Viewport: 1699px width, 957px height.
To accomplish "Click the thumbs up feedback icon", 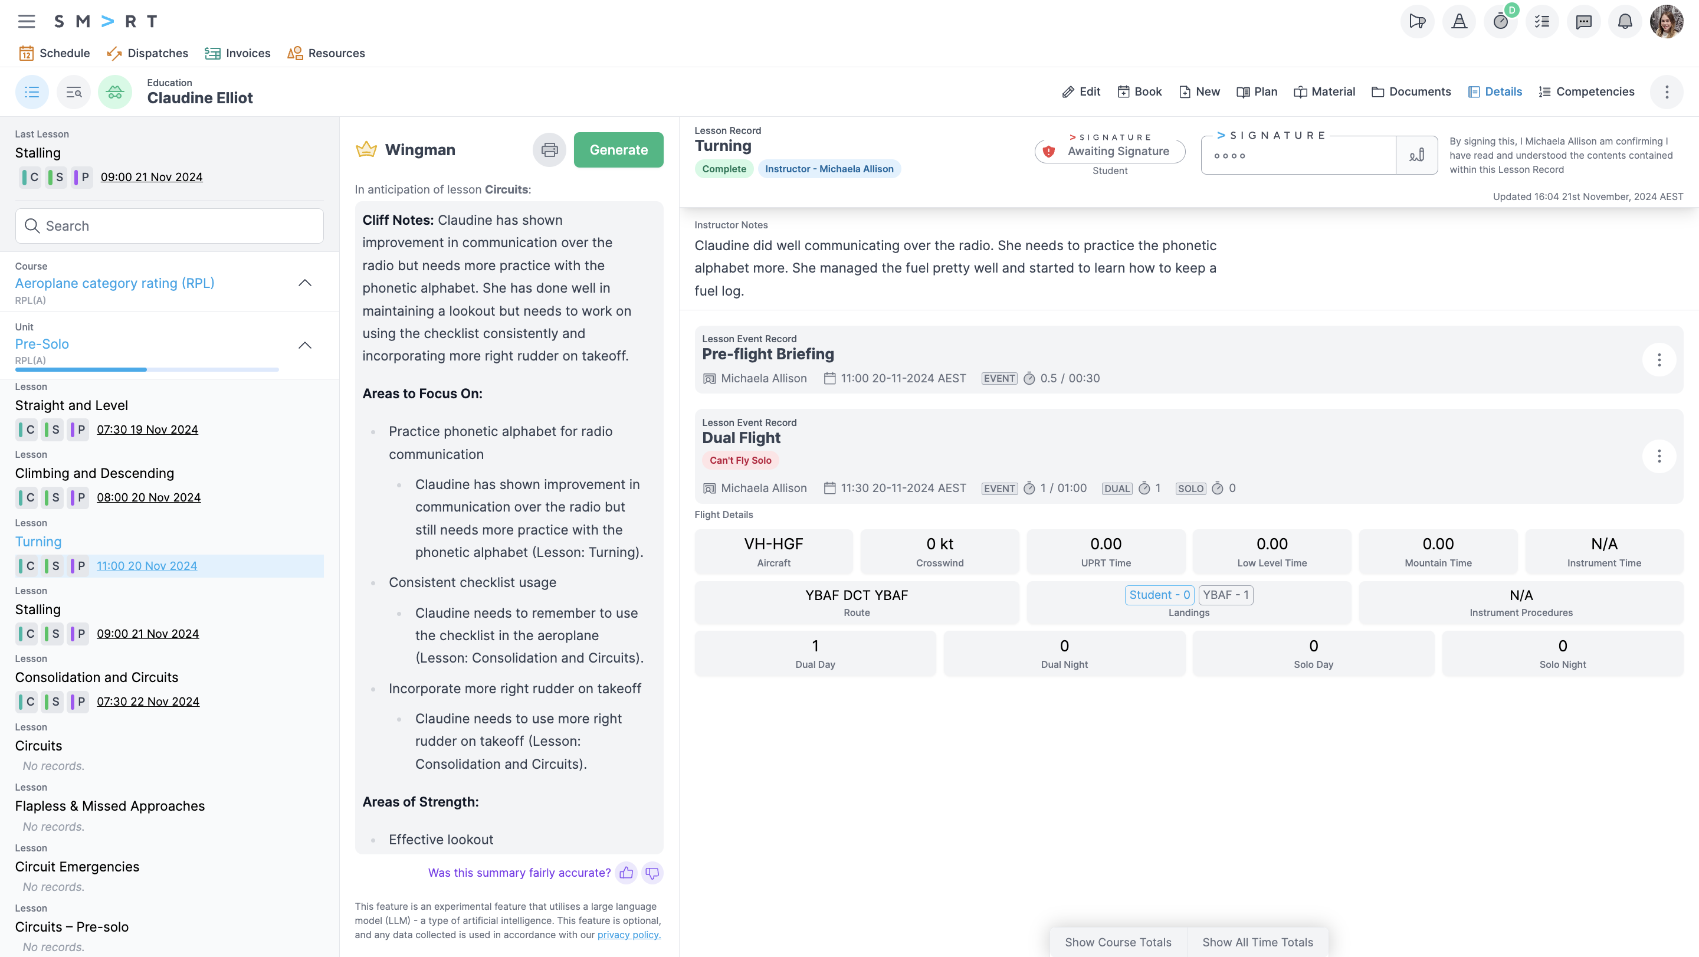I will click(x=626, y=873).
